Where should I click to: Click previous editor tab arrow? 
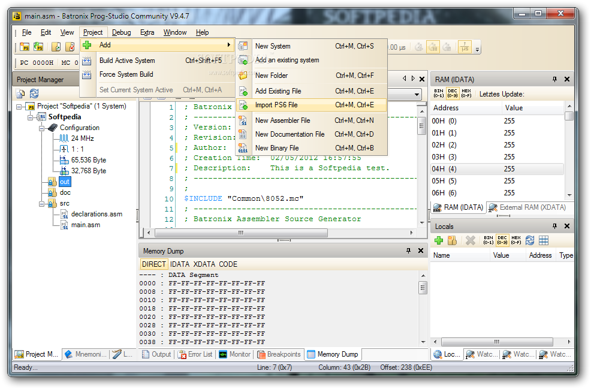pyautogui.click(x=405, y=79)
